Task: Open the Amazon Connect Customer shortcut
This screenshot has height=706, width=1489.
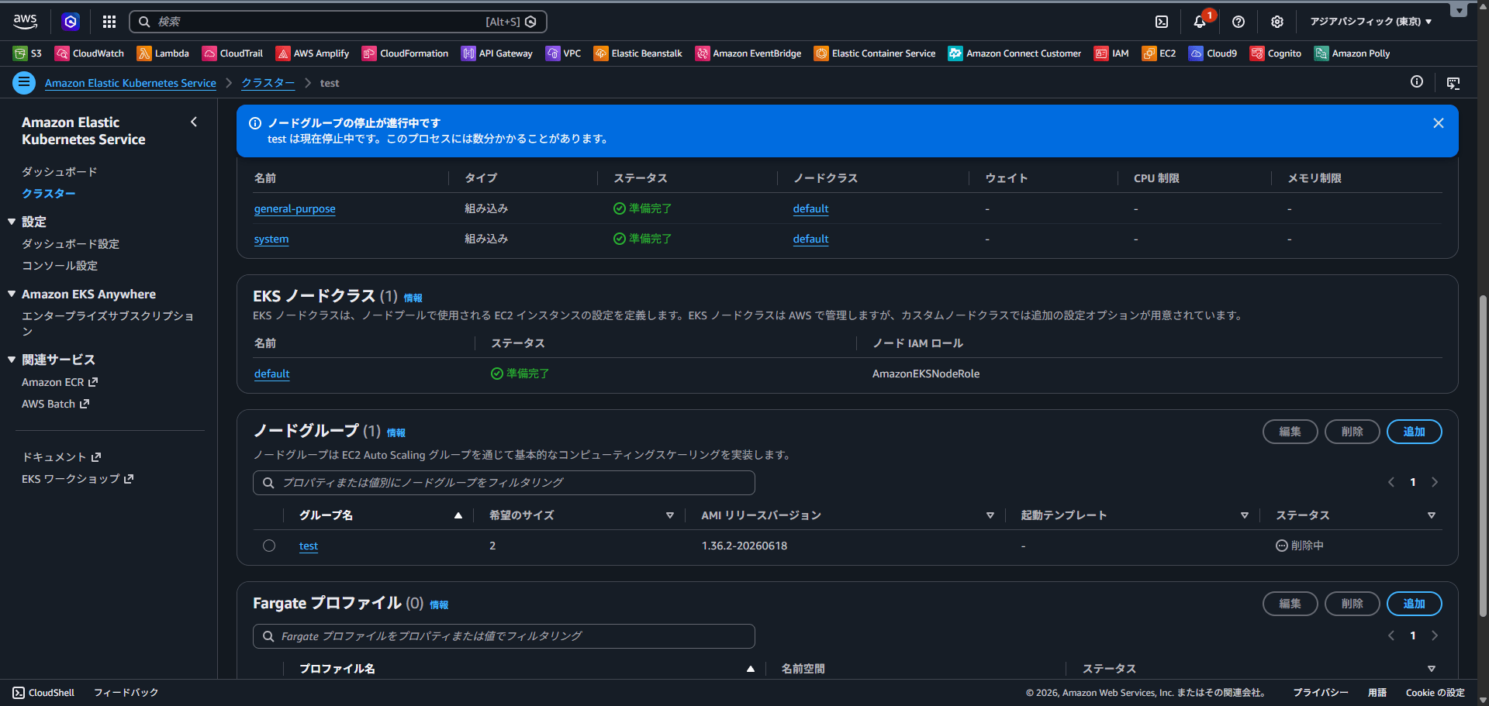Action: [1014, 53]
